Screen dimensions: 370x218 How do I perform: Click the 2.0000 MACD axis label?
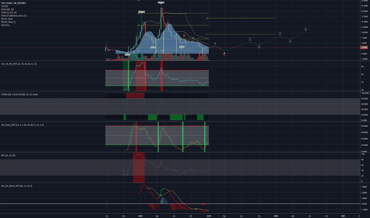click(364, 193)
